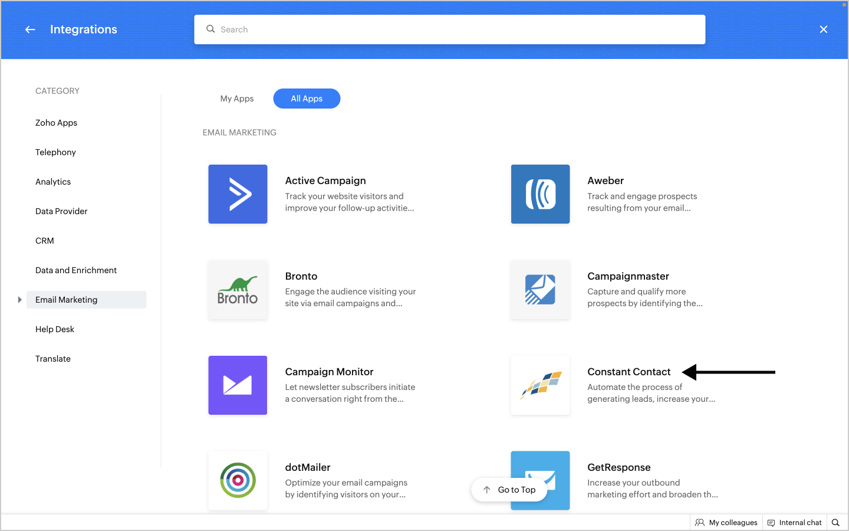Select the Translate category
This screenshot has height=531, width=849.
pos(53,359)
